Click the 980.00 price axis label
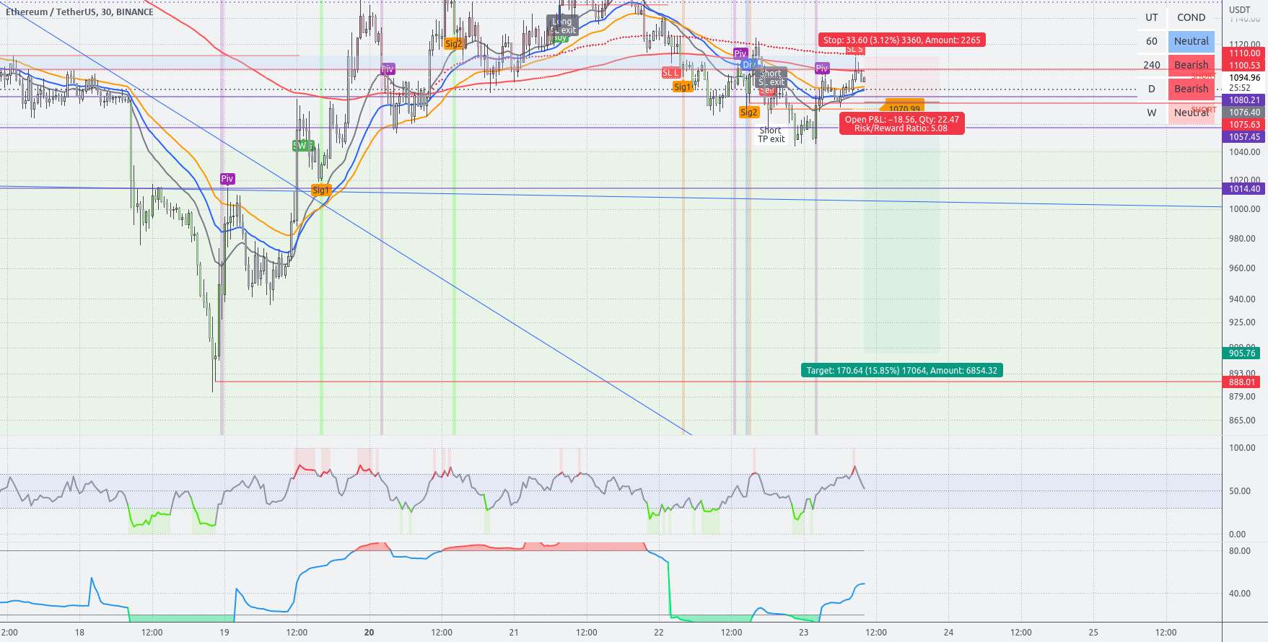 (1242, 239)
